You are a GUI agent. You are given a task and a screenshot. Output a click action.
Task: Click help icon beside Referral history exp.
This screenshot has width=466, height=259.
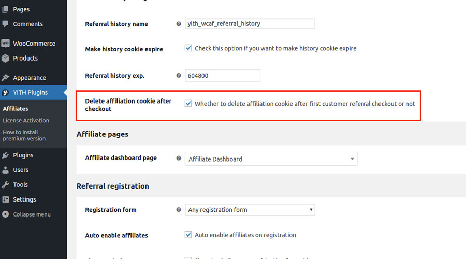point(179,76)
